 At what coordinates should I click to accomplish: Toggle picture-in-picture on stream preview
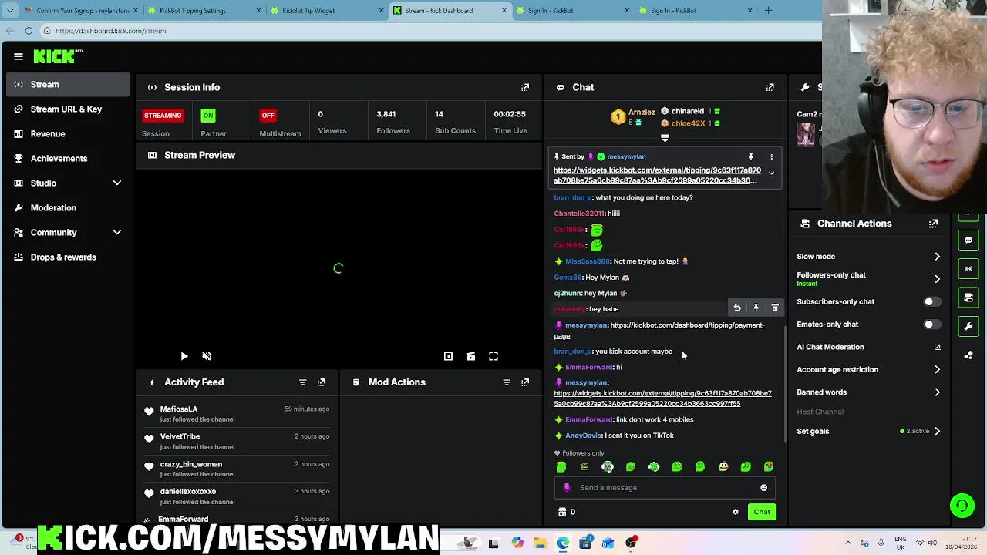[448, 356]
